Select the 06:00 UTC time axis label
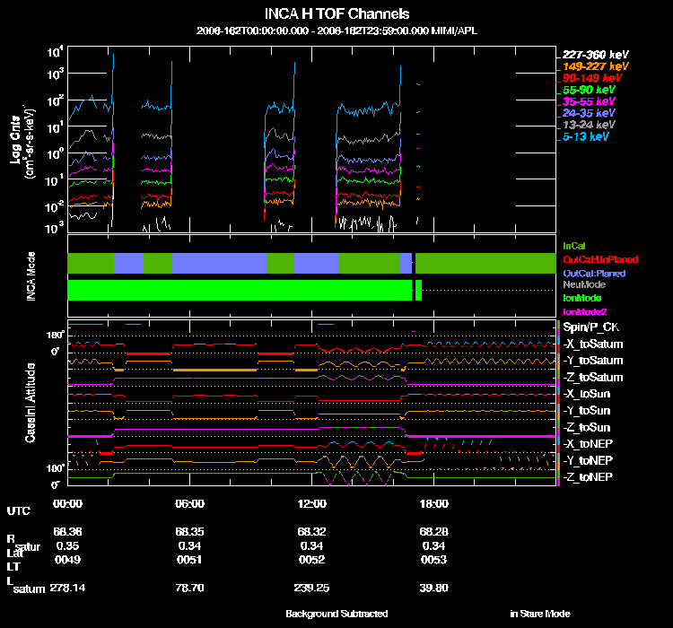 point(189,503)
